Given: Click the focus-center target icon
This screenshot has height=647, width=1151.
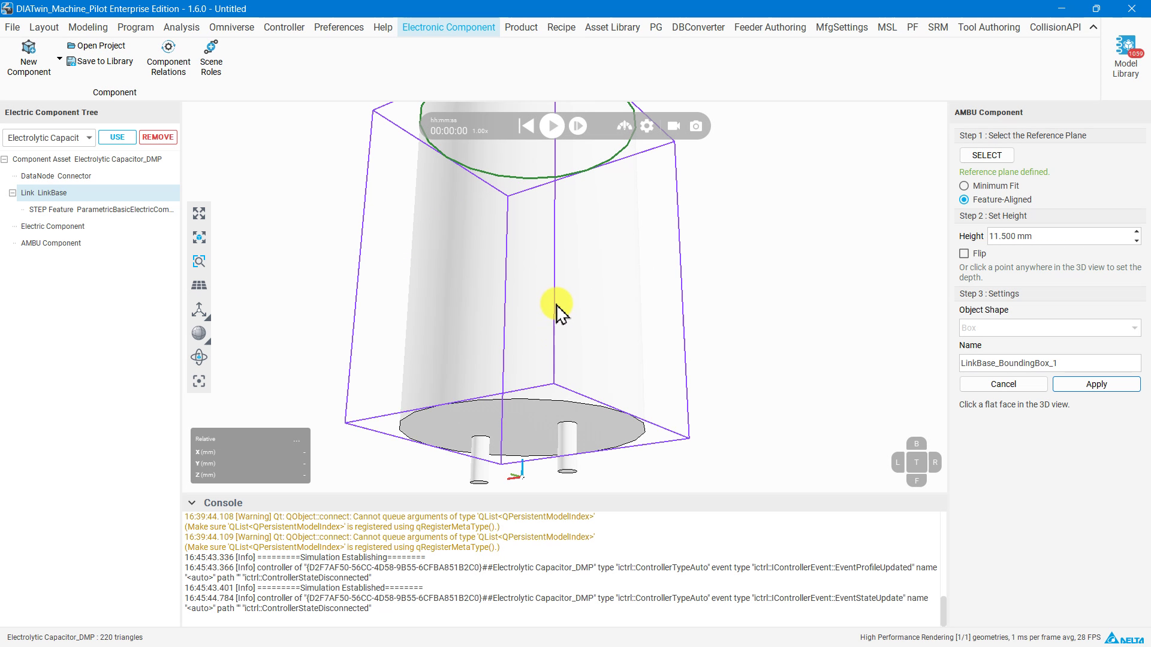Looking at the screenshot, I should (x=199, y=382).
